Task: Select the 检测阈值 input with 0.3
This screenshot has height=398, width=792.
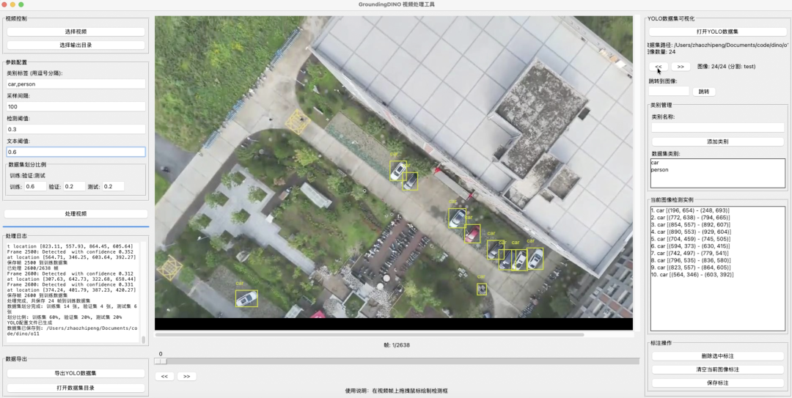Action: [x=76, y=130]
